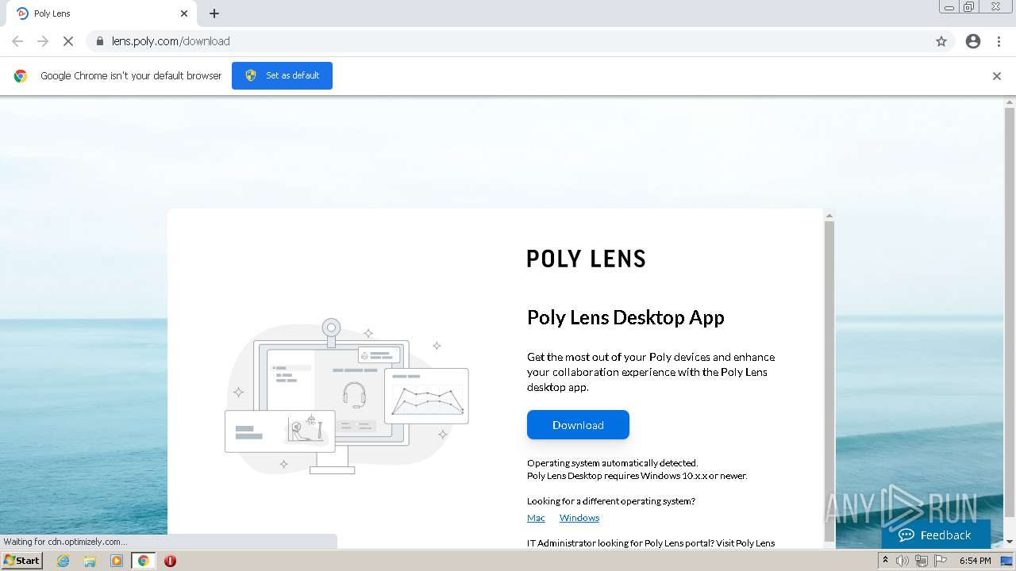
Task: Click the 6:54 PM system clock
Action: coord(975,561)
